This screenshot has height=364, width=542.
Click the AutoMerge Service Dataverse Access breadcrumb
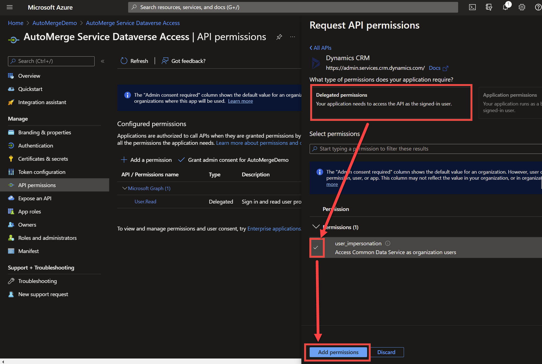(133, 23)
